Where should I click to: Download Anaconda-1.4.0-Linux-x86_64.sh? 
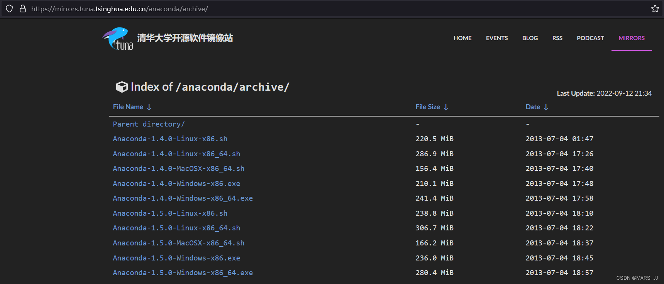click(x=176, y=154)
